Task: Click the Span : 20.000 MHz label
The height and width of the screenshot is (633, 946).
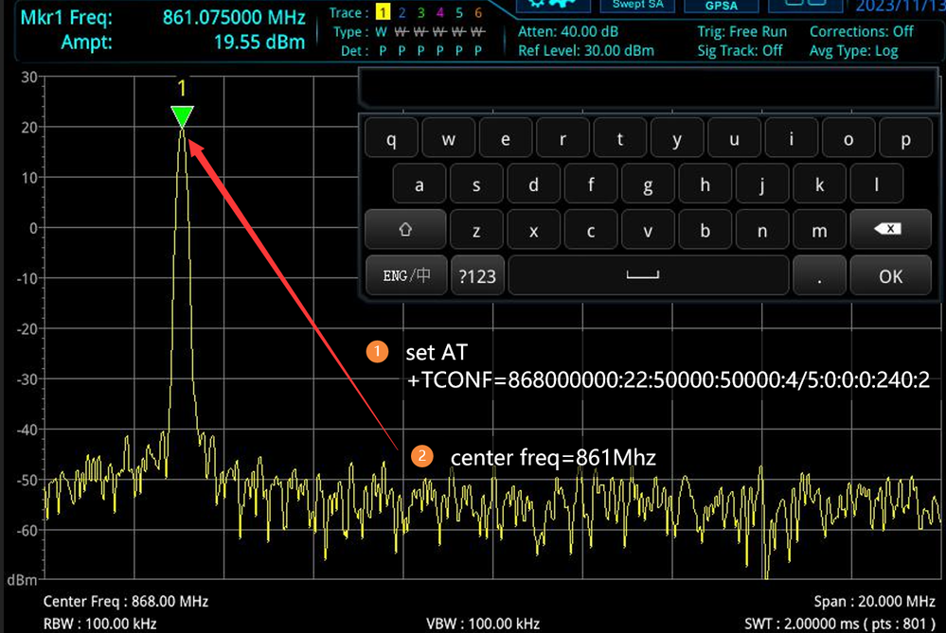Action: click(x=875, y=601)
